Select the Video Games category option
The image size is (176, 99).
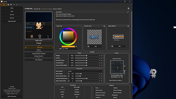pyautogui.click(x=99, y=90)
